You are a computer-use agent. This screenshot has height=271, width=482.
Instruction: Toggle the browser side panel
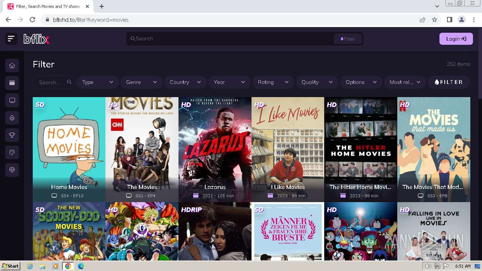449,20
